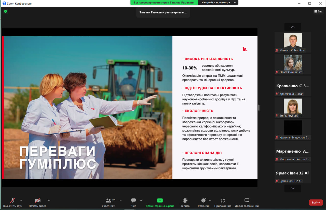Expand the chat options chevron
Viewport: 326px width, 210px height.
141,200
